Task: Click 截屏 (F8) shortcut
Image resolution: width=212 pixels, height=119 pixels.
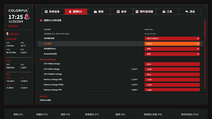Action: (120, 115)
